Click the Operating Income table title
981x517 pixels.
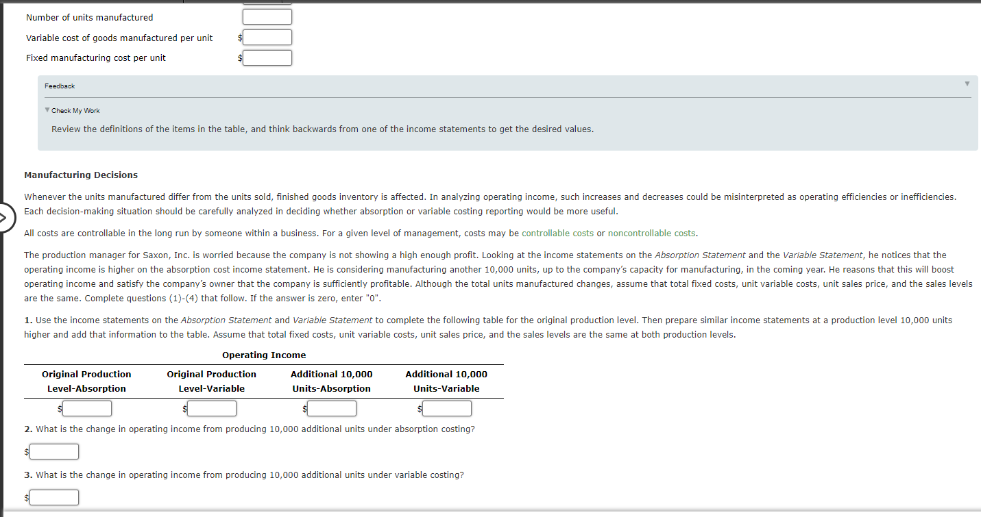coord(264,355)
